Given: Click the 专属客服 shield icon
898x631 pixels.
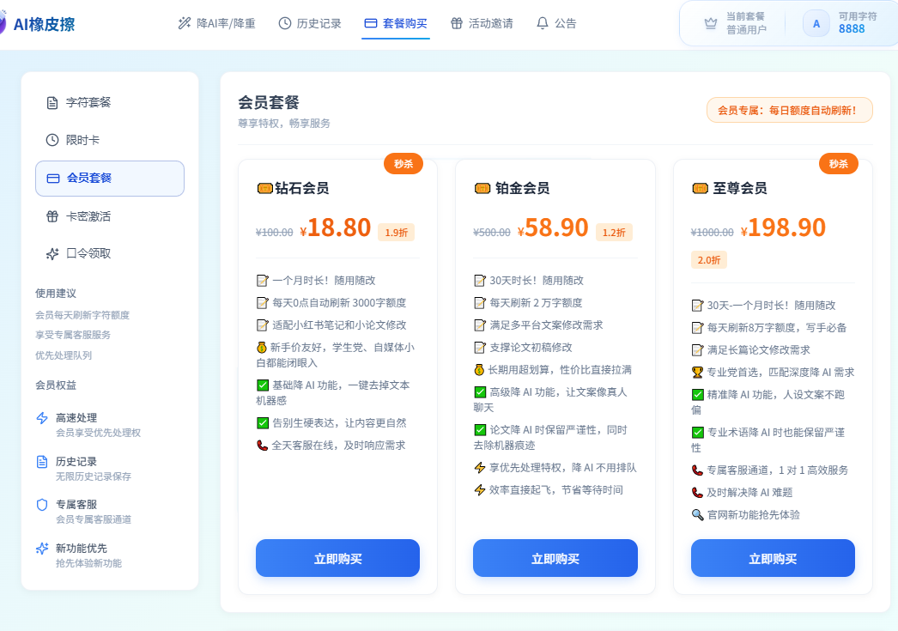Looking at the screenshot, I should tap(42, 505).
